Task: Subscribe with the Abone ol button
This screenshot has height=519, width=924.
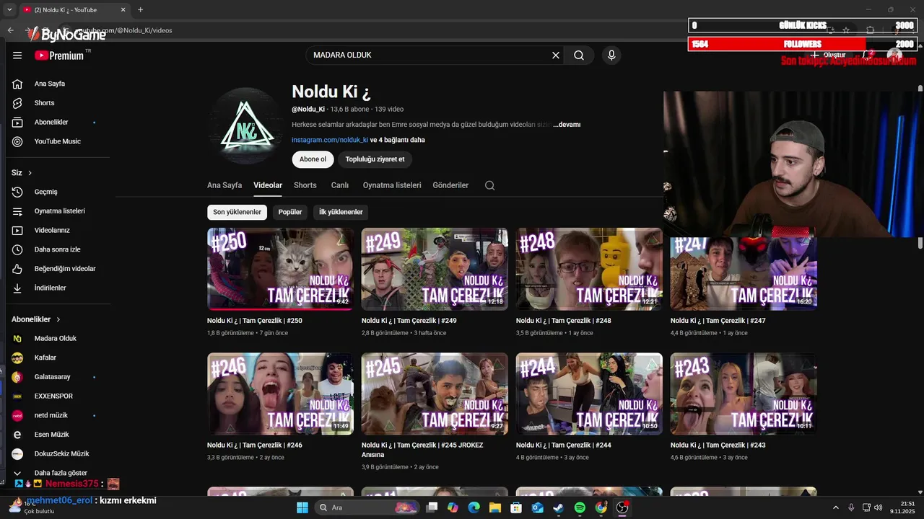Action: [313, 159]
